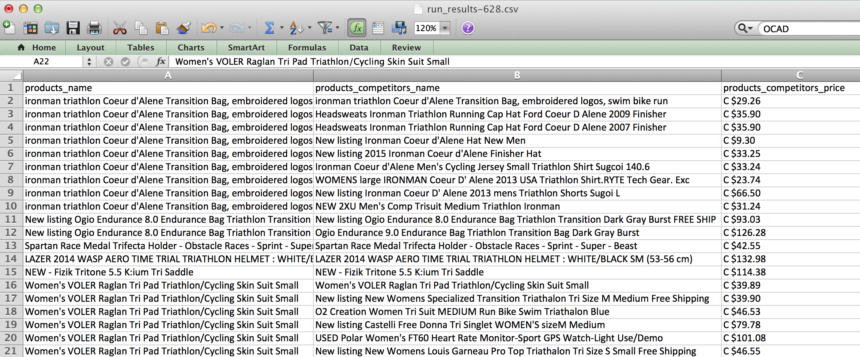The height and width of the screenshot is (357, 860).
Task: Open the Name Box stepper arrows
Action: pos(89,62)
